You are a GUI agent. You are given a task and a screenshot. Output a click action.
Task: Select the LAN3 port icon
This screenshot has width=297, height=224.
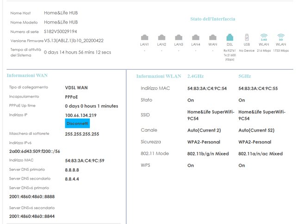[179, 37]
